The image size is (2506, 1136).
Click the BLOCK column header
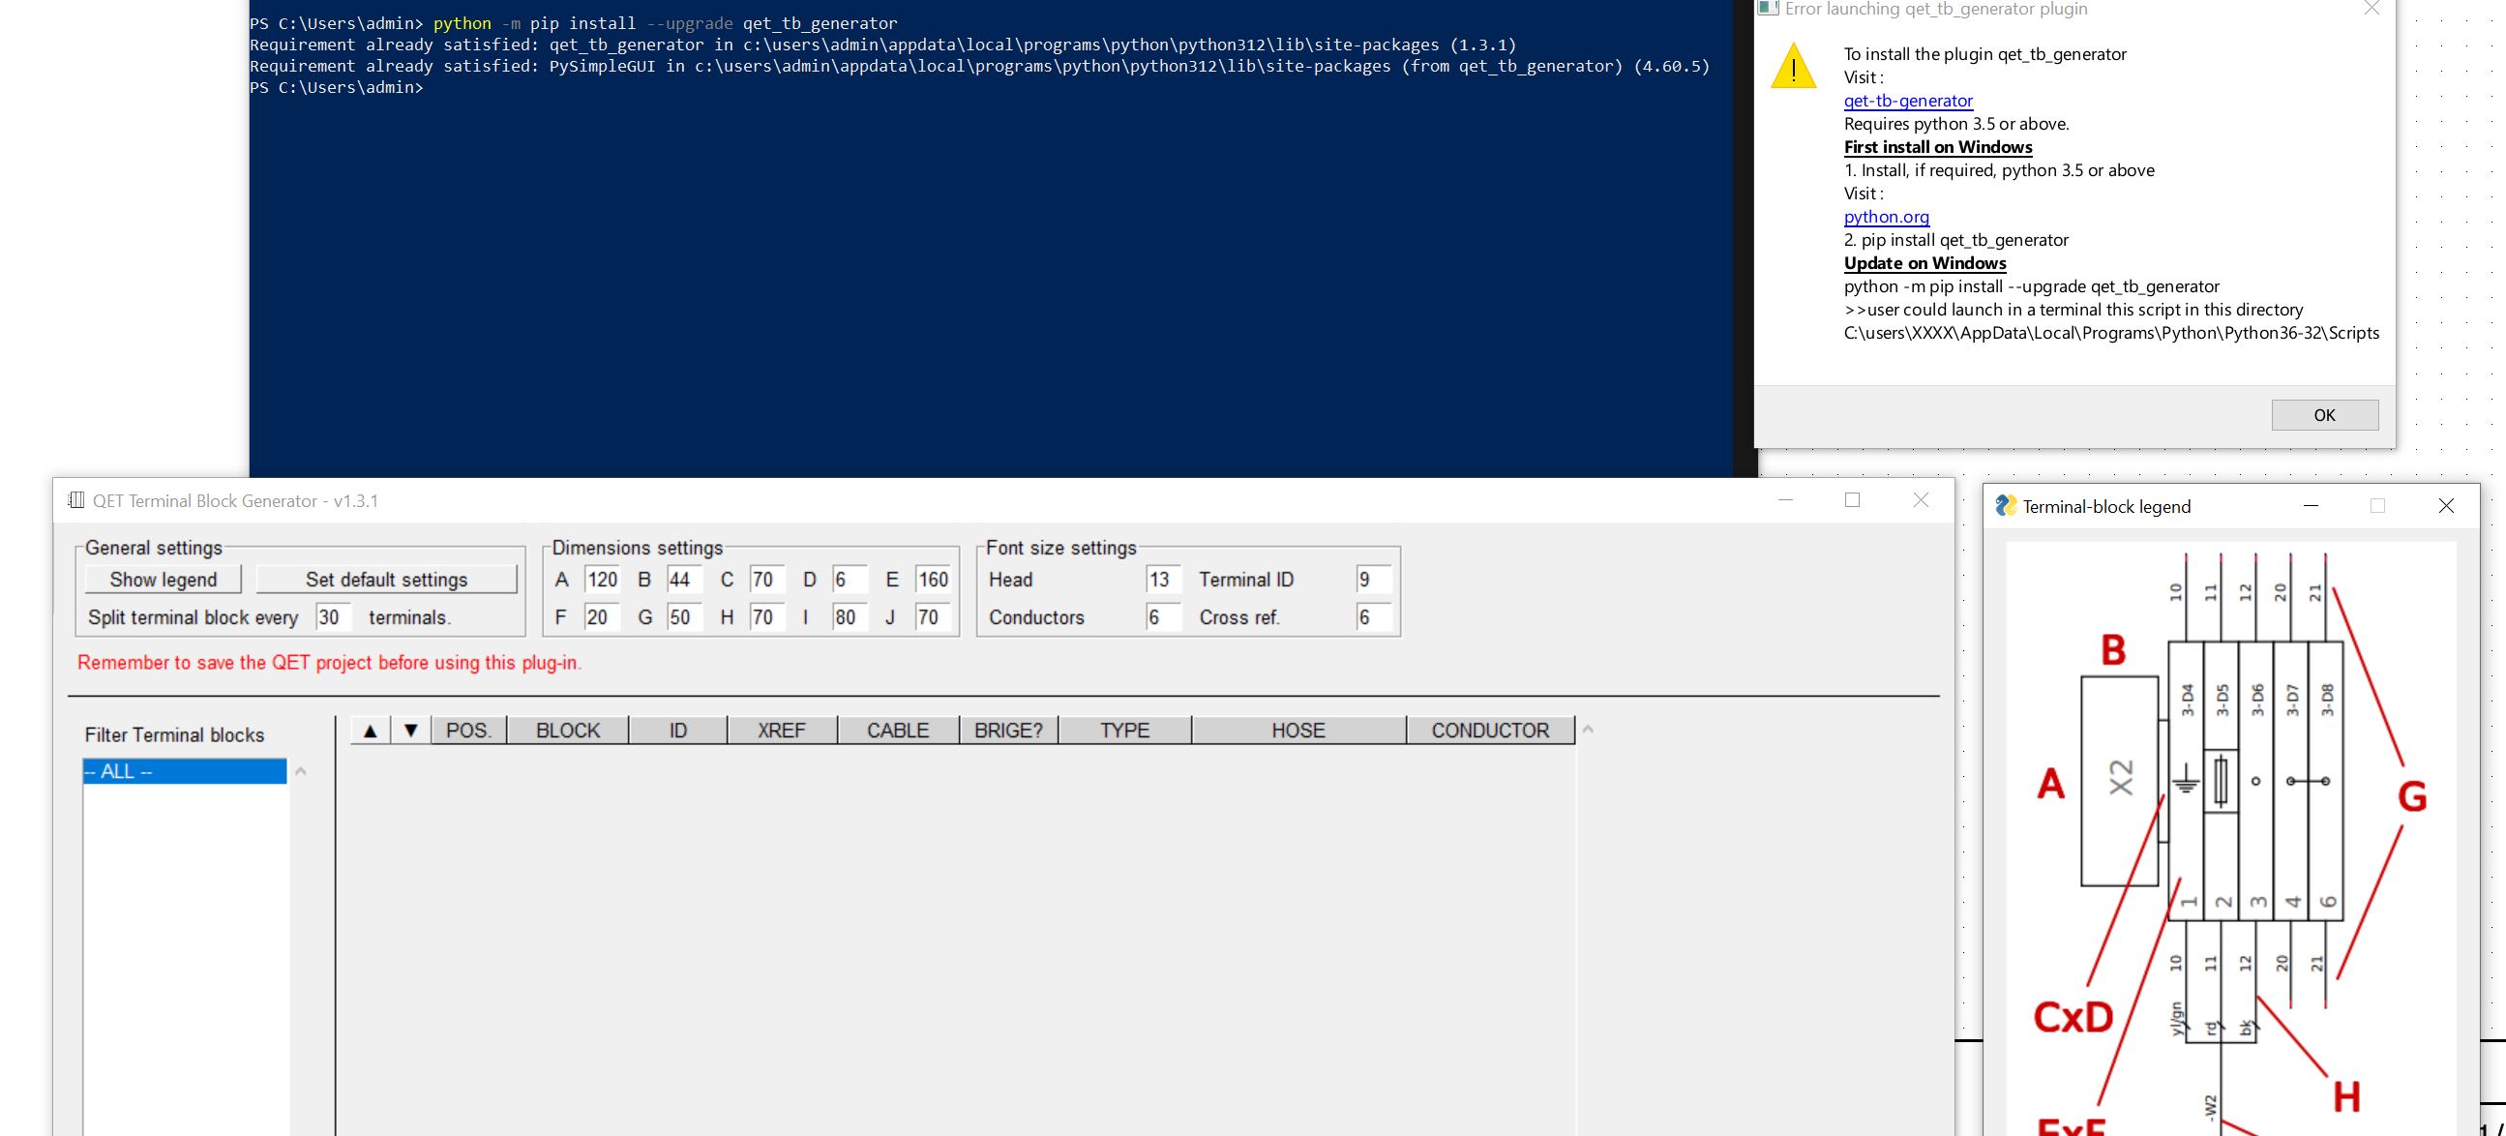pos(567,731)
